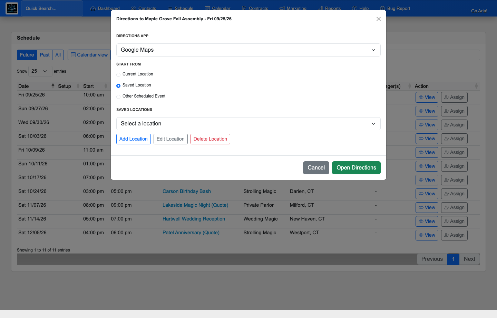Close the Directions dialog with X
This screenshot has height=318, width=497.
coord(379,19)
